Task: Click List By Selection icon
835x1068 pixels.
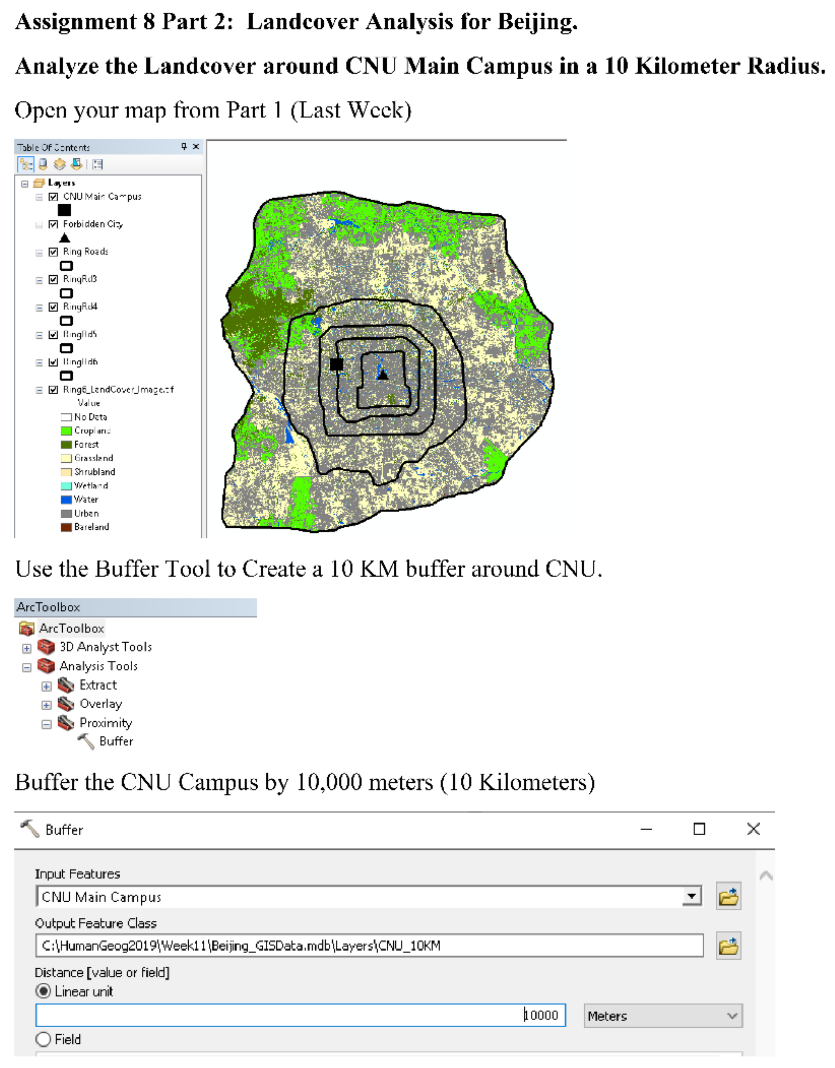Action: click(x=76, y=164)
